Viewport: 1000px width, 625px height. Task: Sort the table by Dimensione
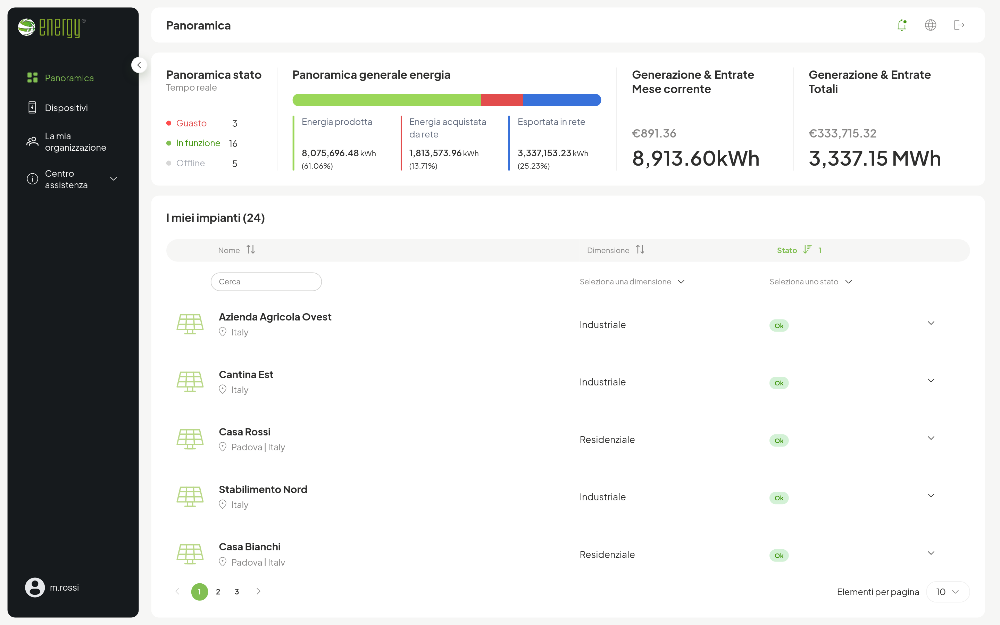point(640,250)
